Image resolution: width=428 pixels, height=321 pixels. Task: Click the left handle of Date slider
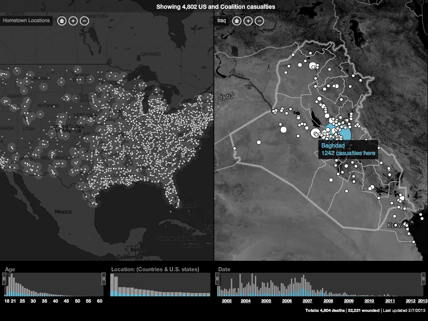[x=217, y=278]
